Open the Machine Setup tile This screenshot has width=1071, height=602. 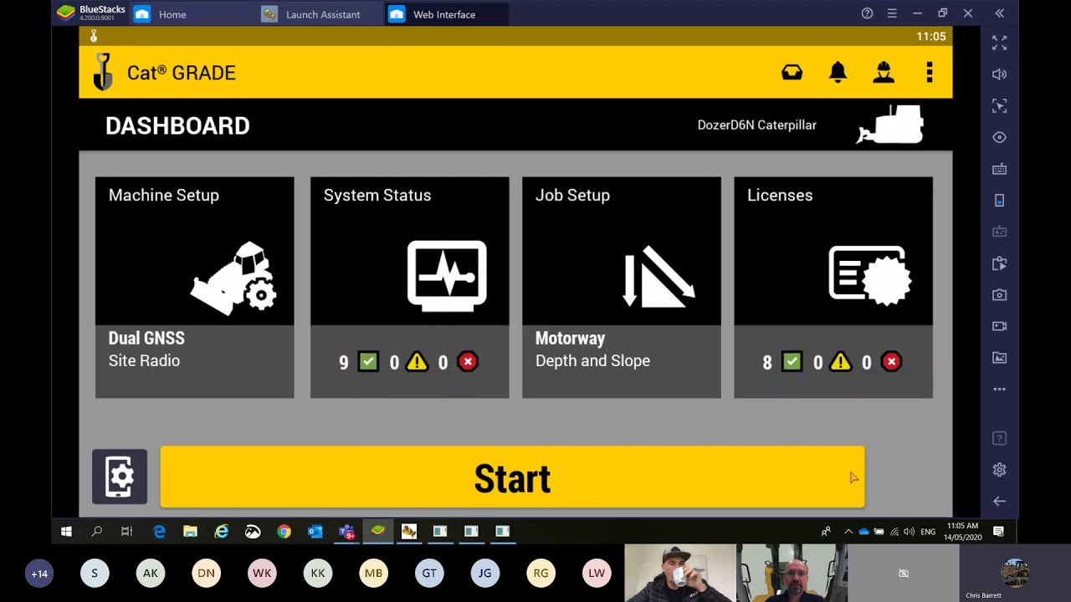195,287
